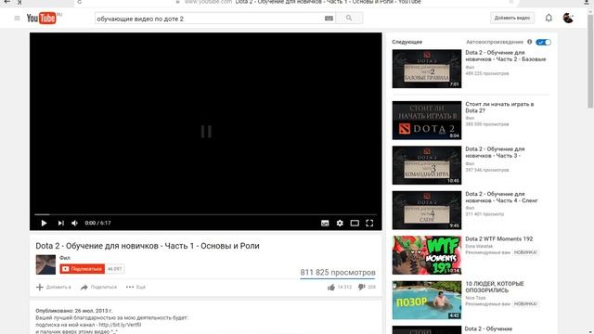Viewport: 594px width, 334px height.
Task: Open title Стоит ли начать играть в Dota 2?
Action: (499, 108)
